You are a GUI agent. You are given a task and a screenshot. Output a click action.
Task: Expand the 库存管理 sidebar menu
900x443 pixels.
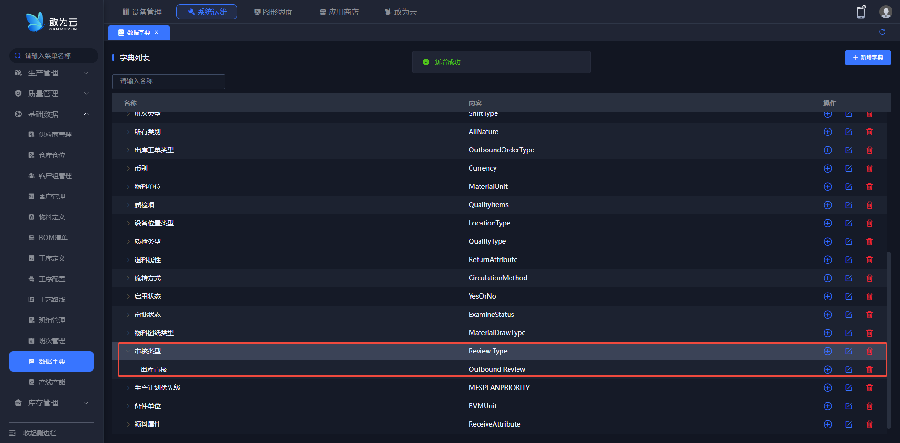tap(51, 403)
